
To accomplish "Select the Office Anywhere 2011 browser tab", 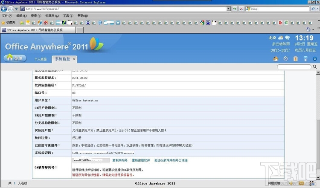I will (38, 30).
